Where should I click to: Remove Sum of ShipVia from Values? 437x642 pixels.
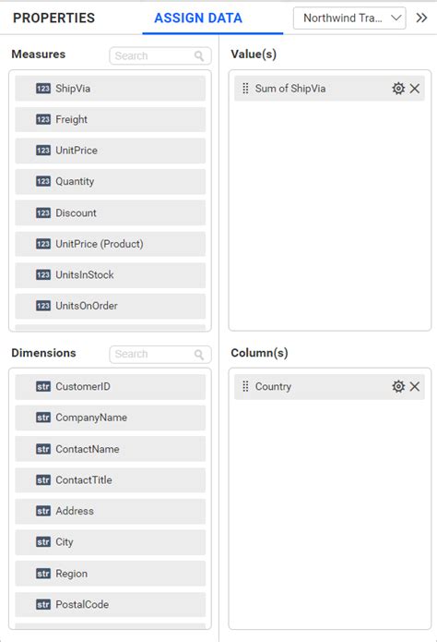[415, 89]
